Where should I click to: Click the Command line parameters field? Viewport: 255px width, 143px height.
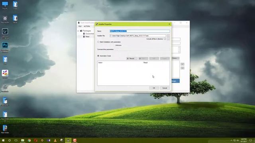142,49
